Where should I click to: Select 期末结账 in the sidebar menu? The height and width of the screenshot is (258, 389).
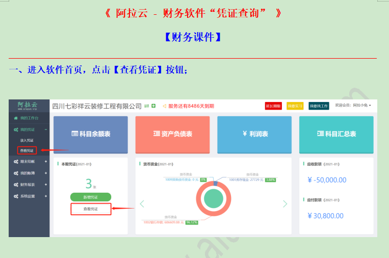point(29,162)
